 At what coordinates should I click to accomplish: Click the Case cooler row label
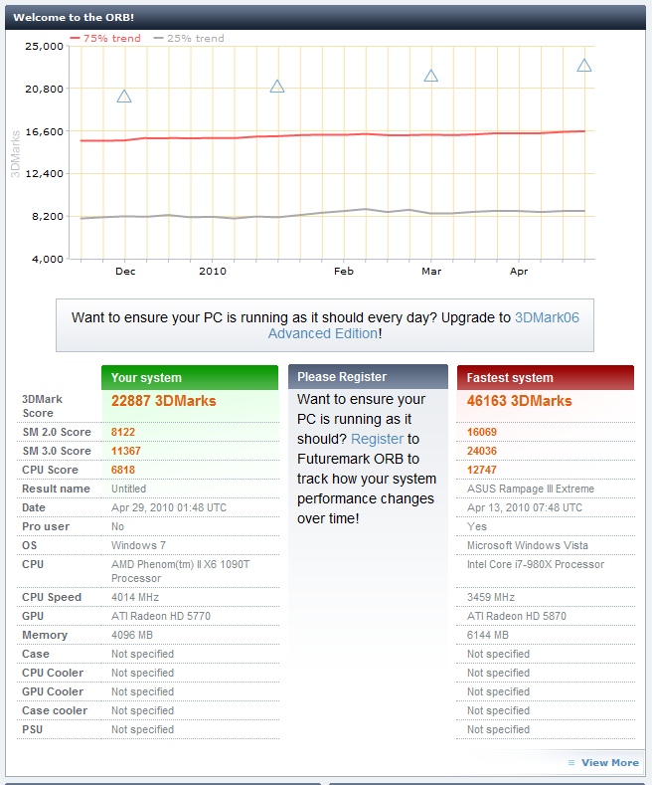click(x=55, y=711)
